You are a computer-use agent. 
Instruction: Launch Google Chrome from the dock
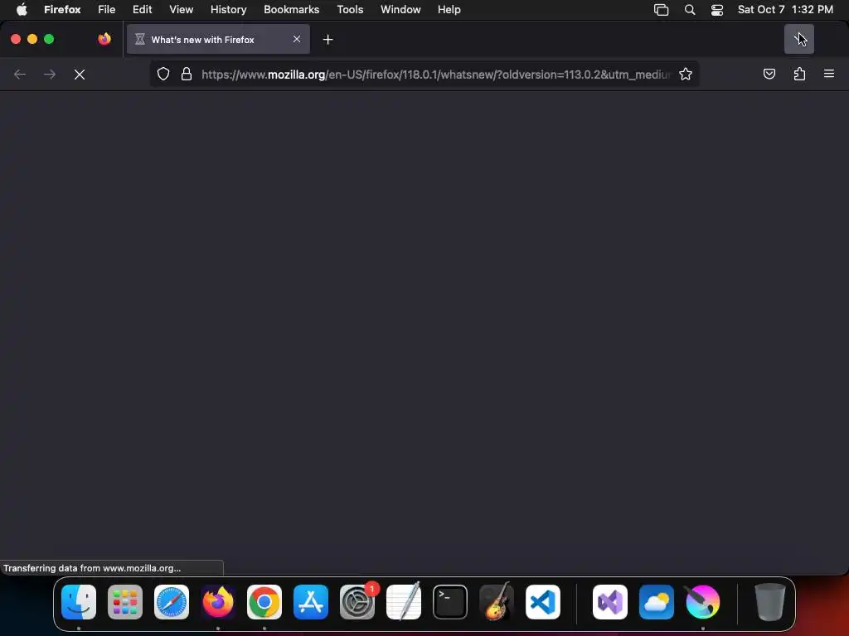coord(264,602)
